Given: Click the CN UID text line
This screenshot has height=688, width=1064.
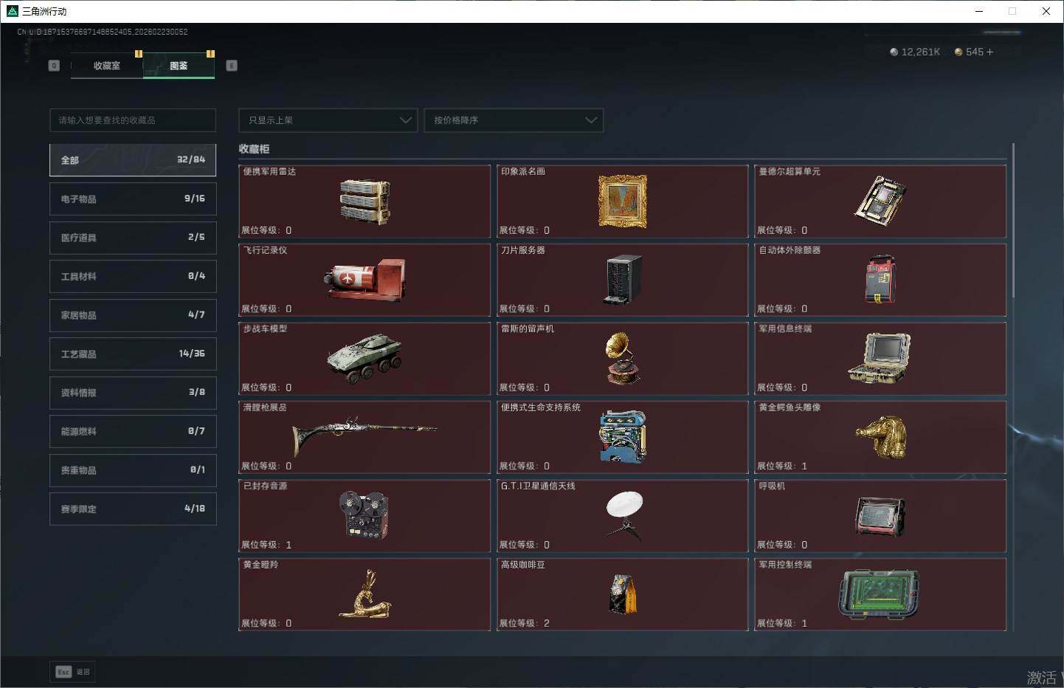Looking at the screenshot, I should click(103, 32).
